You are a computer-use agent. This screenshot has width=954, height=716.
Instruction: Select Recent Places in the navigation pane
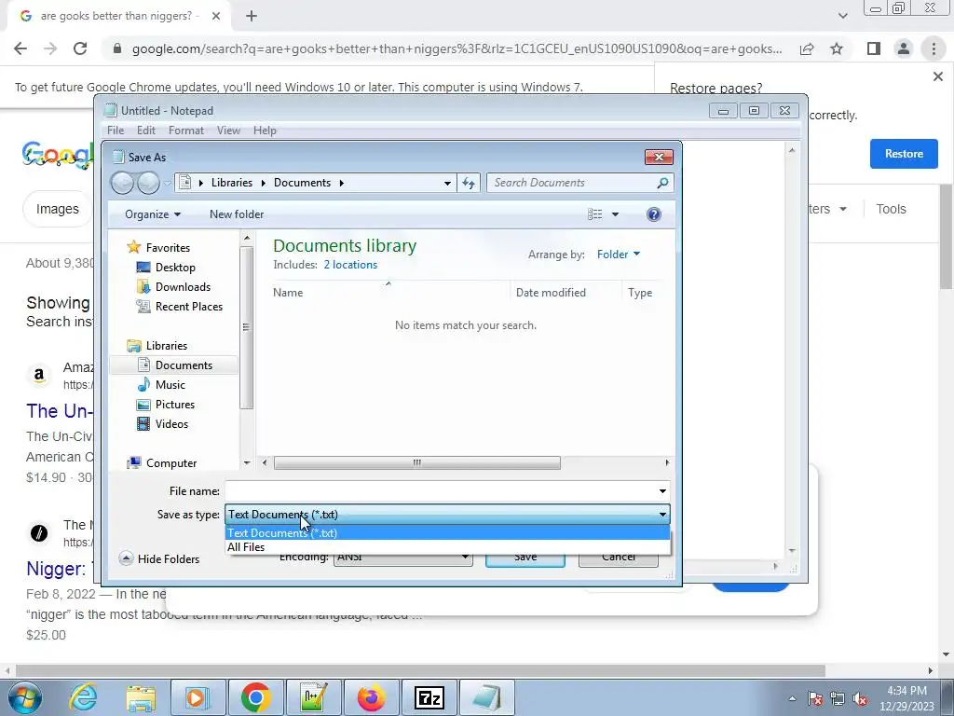(x=188, y=306)
